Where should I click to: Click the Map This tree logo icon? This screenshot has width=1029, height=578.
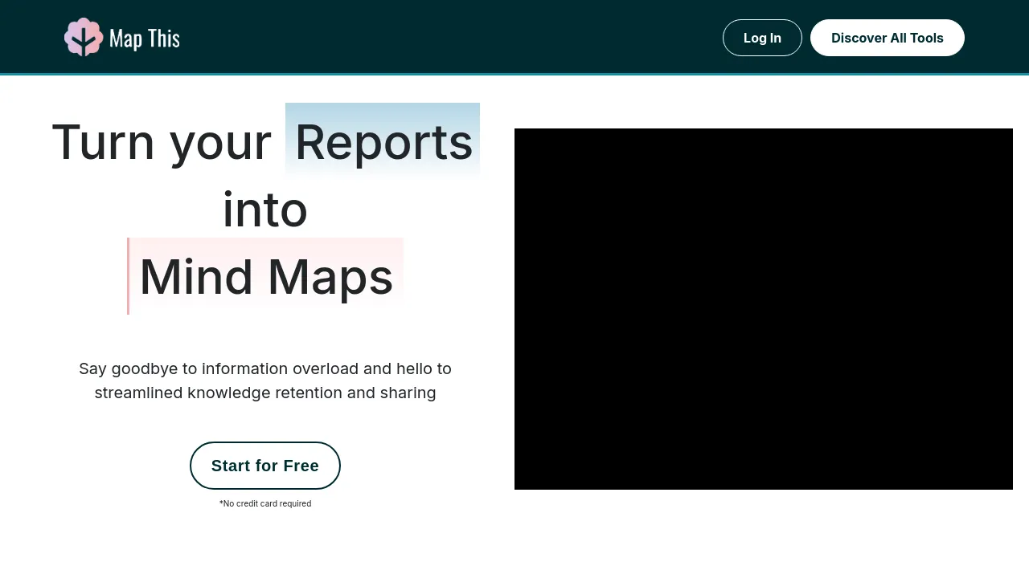[x=84, y=37]
